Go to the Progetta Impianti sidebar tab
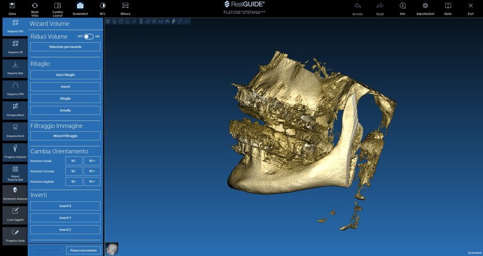 [x=15, y=151]
